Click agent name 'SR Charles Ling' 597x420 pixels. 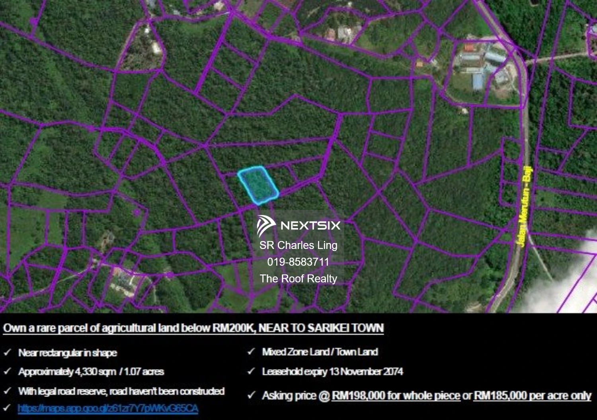click(x=298, y=246)
